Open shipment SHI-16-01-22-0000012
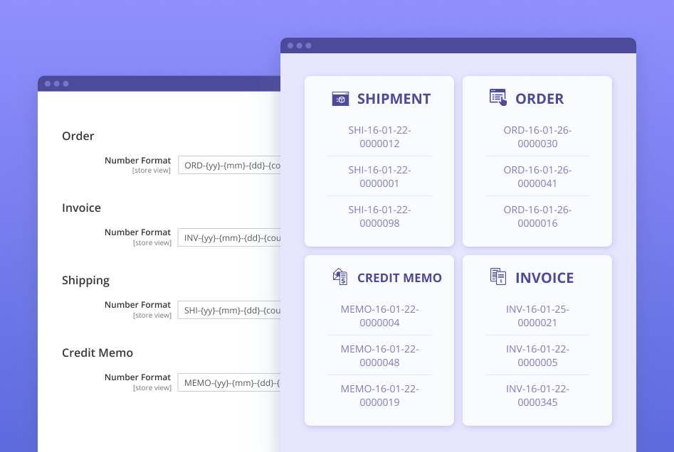 click(x=379, y=137)
